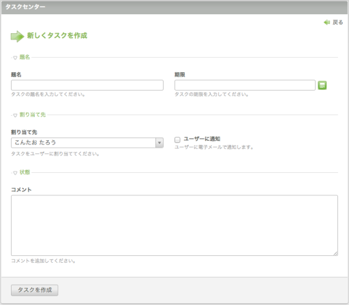Click the タスクセンター title bar
This screenshot has height=305, width=349.
174,7
